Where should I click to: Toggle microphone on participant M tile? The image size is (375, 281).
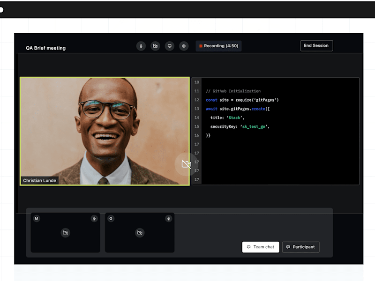(94, 218)
